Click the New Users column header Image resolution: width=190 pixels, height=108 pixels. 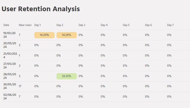click(x=25, y=25)
